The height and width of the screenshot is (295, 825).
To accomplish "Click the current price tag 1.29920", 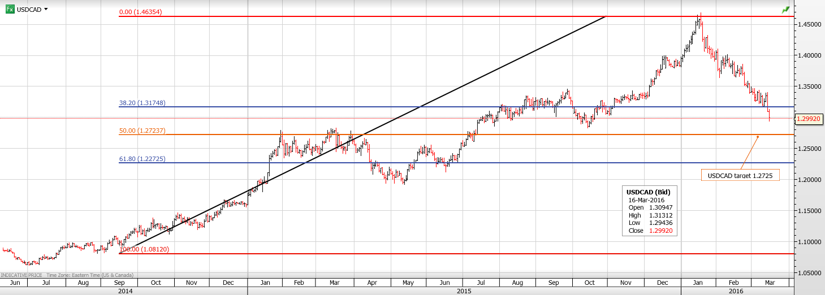I will pyautogui.click(x=809, y=119).
